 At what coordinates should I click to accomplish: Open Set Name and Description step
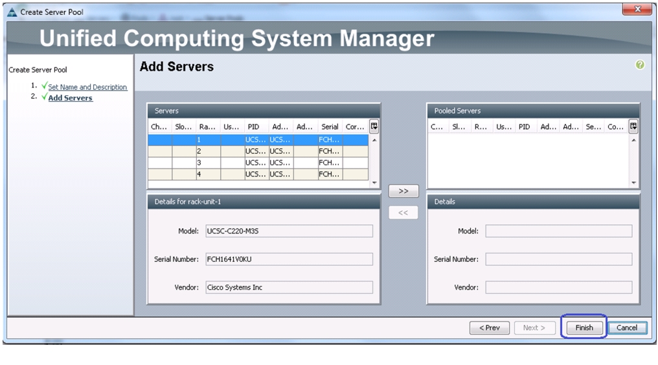click(x=87, y=87)
